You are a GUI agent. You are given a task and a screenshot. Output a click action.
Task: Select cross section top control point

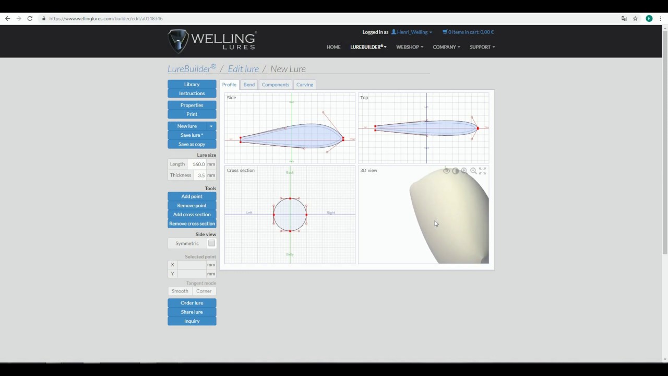point(290,198)
